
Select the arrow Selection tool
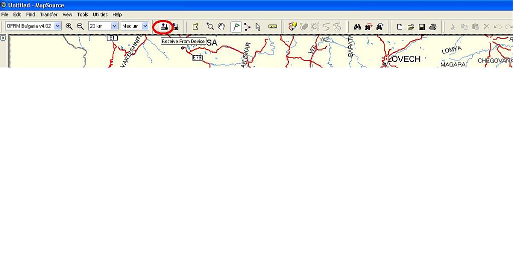(x=258, y=27)
